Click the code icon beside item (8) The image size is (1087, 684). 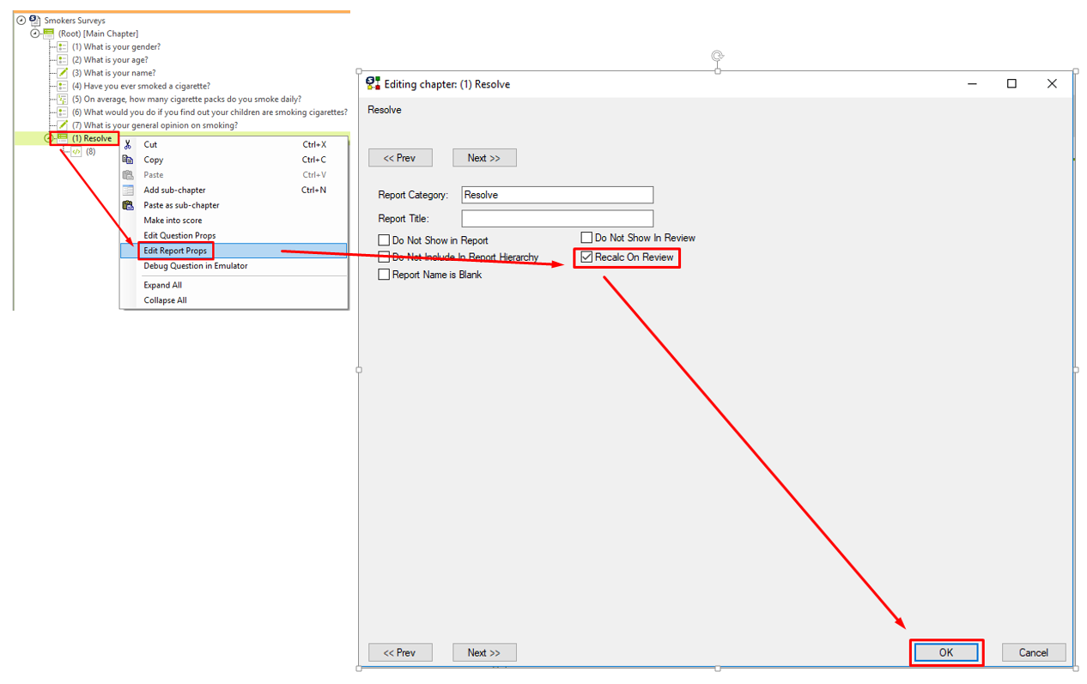point(76,151)
